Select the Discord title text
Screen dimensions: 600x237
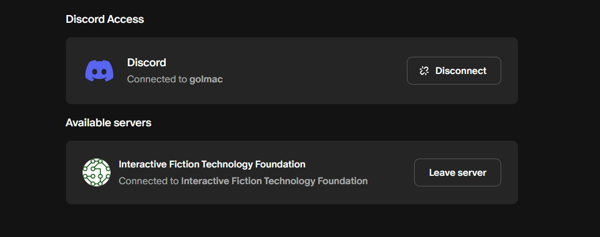pos(147,62)
